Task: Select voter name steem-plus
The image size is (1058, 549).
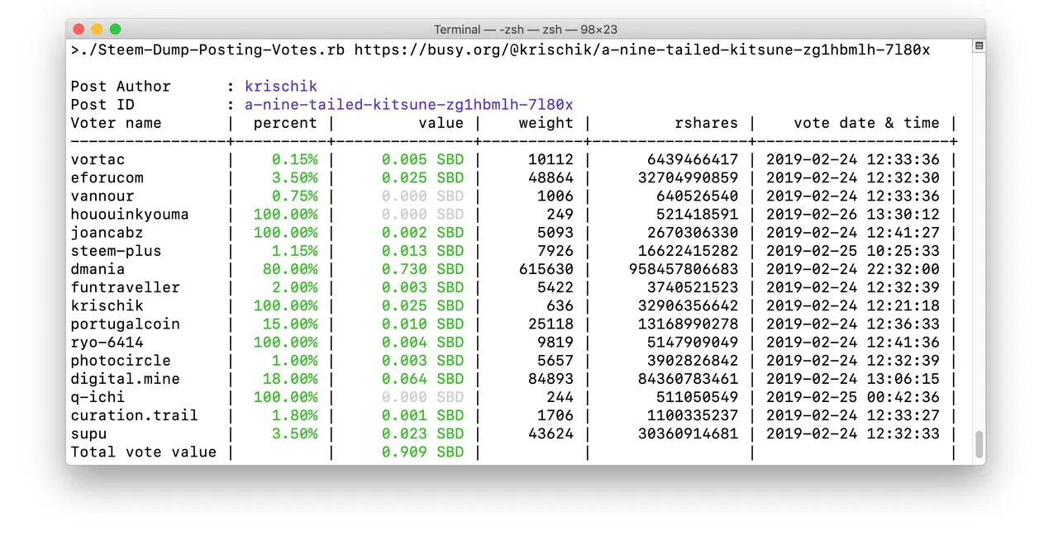Action: click(x=116, y=251)
